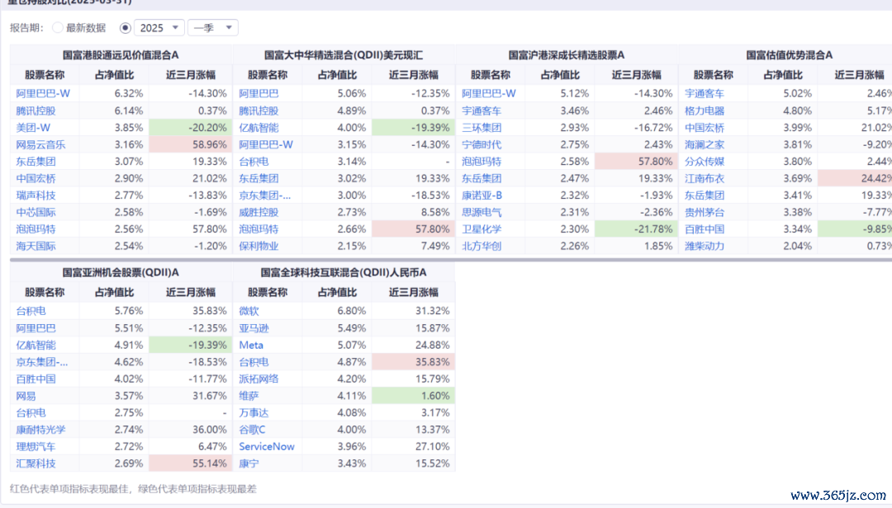The height and width of the screenshot is (508, 892).
Task: Open the 保利物业 stock link
Action: [x=259, y=247]
